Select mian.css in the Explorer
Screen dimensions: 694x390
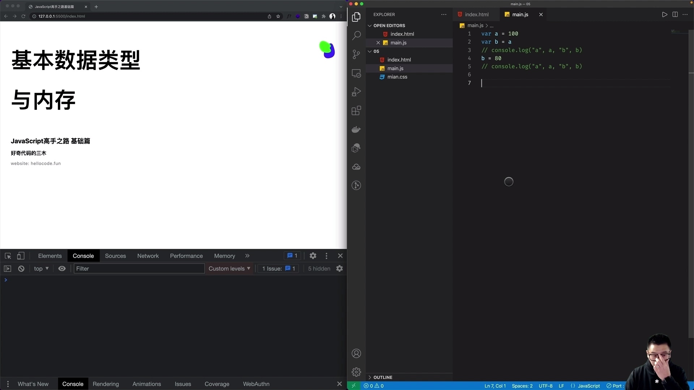pyautogui.click(x=397, y=77)
